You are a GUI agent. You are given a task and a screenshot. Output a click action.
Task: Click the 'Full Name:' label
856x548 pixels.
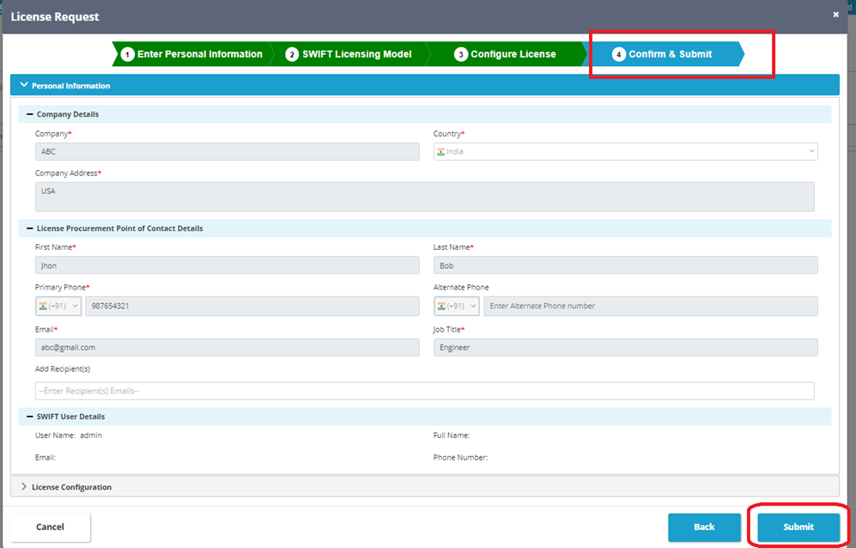coord(452,435)
